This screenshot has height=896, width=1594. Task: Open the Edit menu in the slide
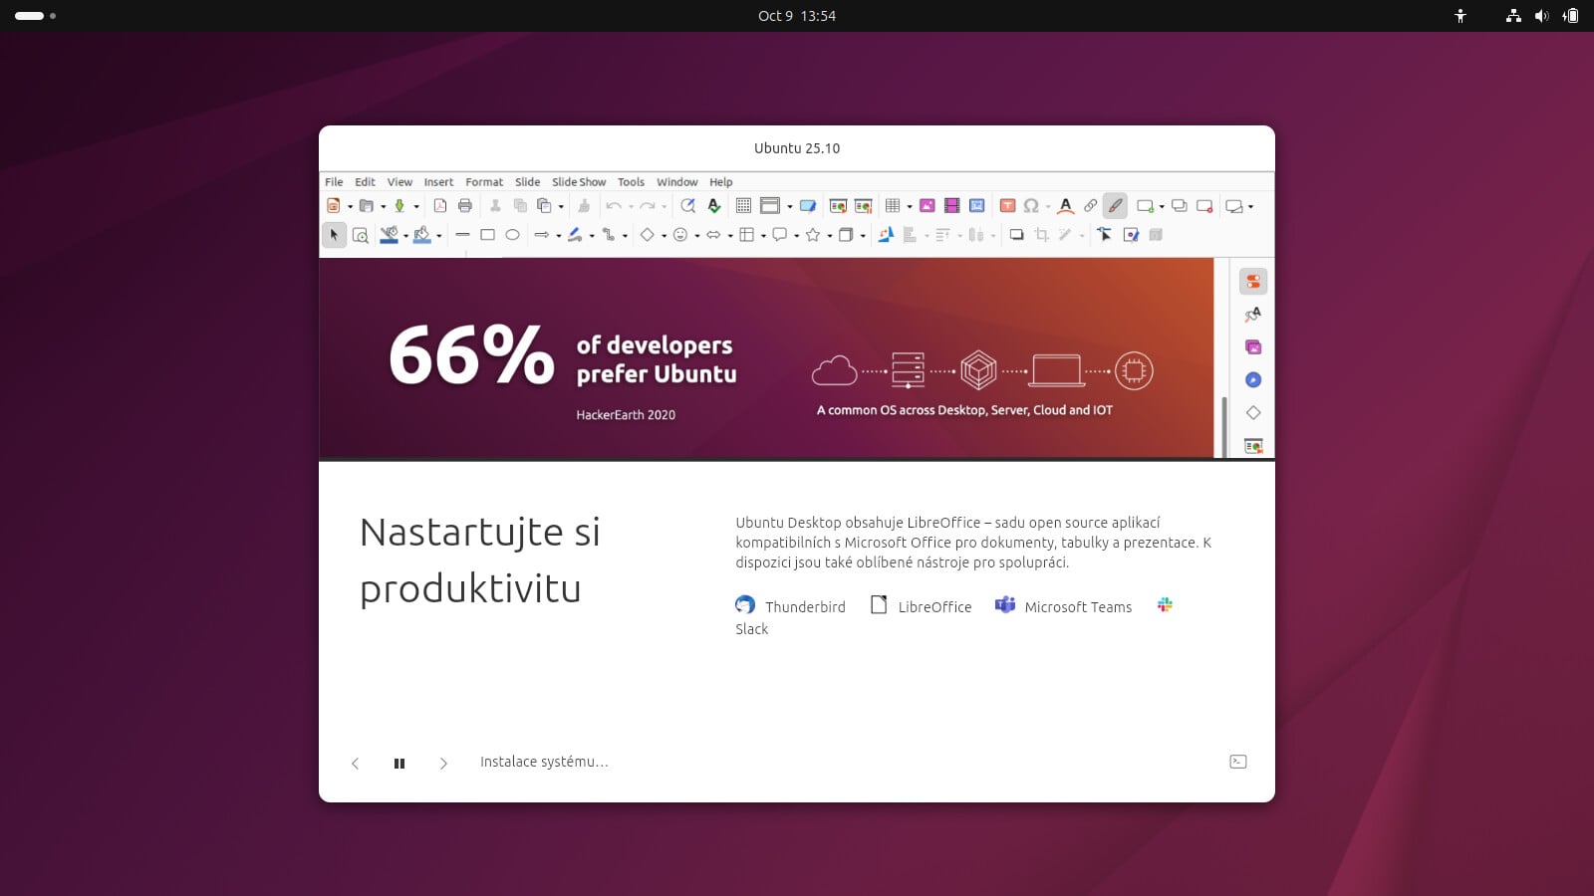point(365,182)
